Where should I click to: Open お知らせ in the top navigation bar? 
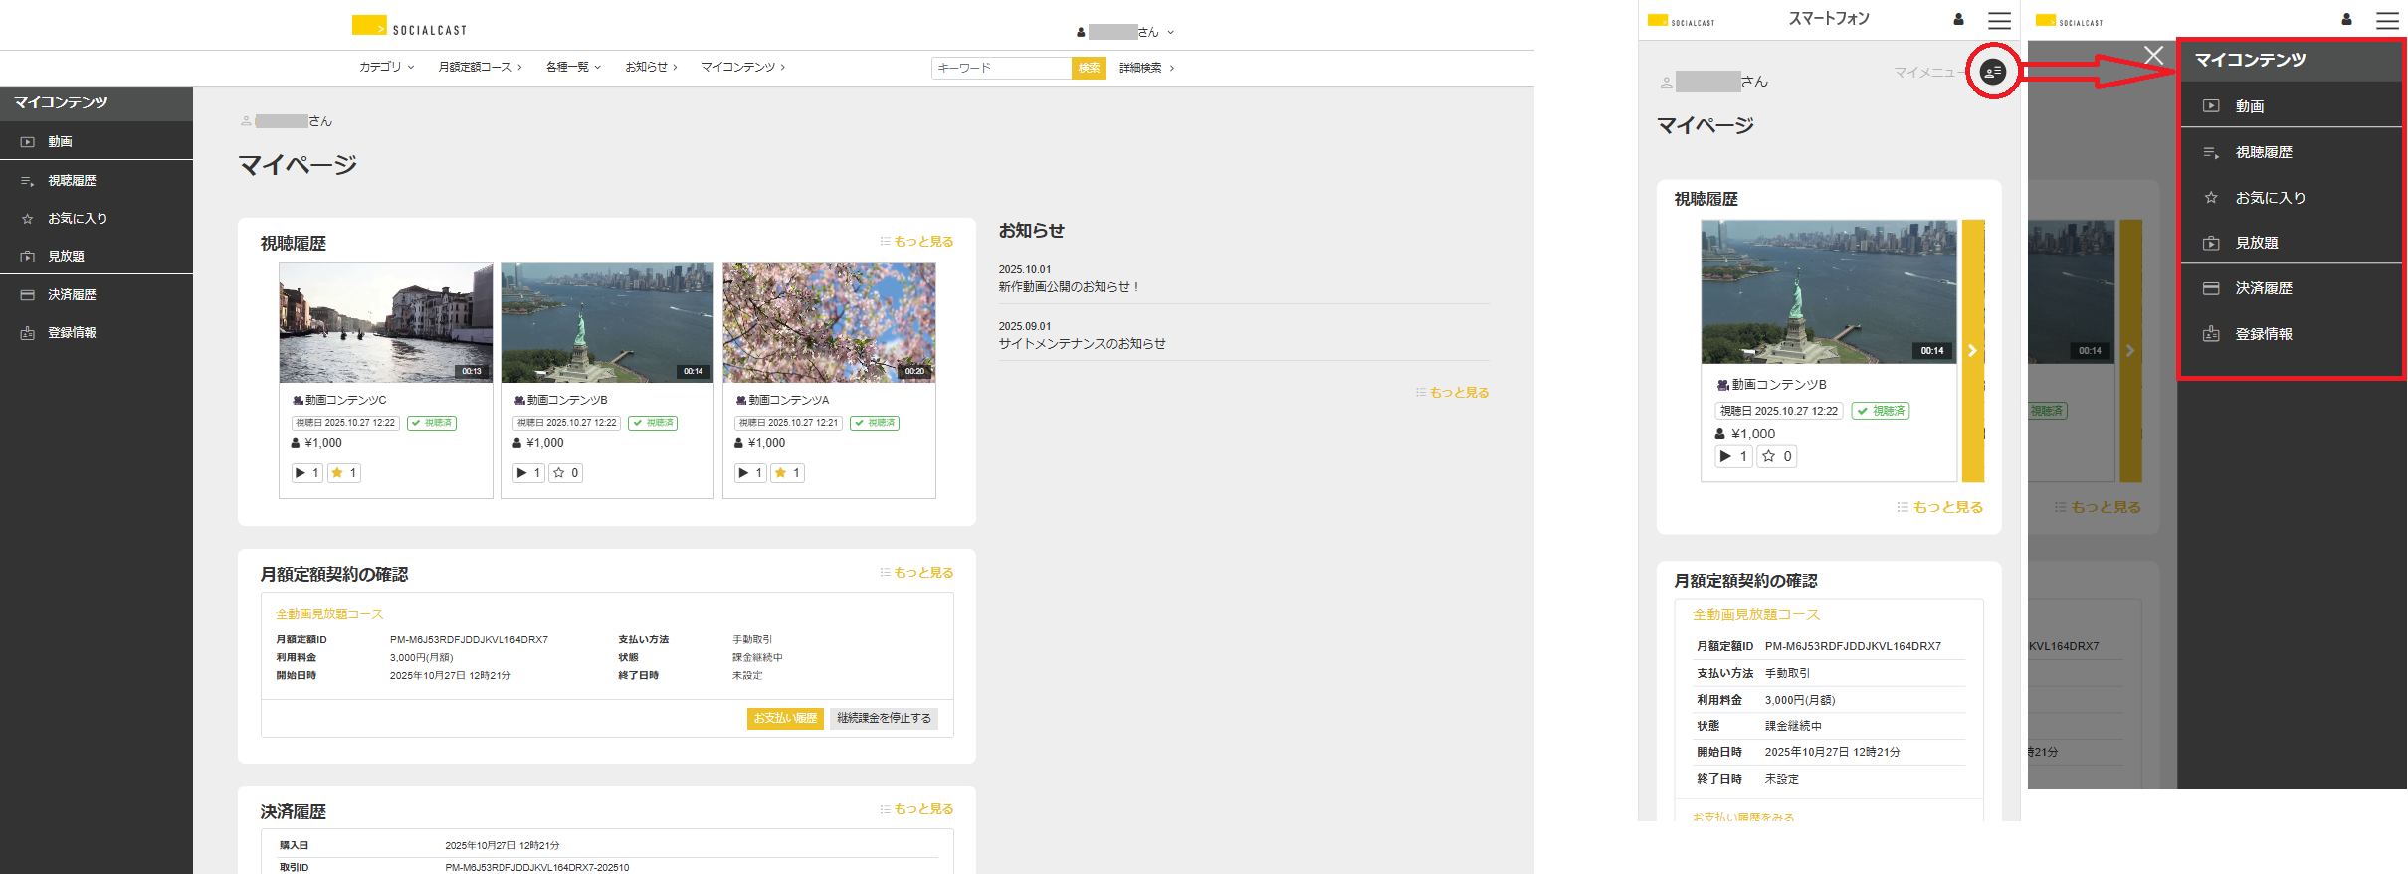(650, 67)
